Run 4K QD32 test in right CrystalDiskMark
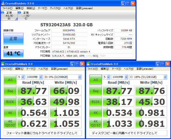 [x=95, y=123]
